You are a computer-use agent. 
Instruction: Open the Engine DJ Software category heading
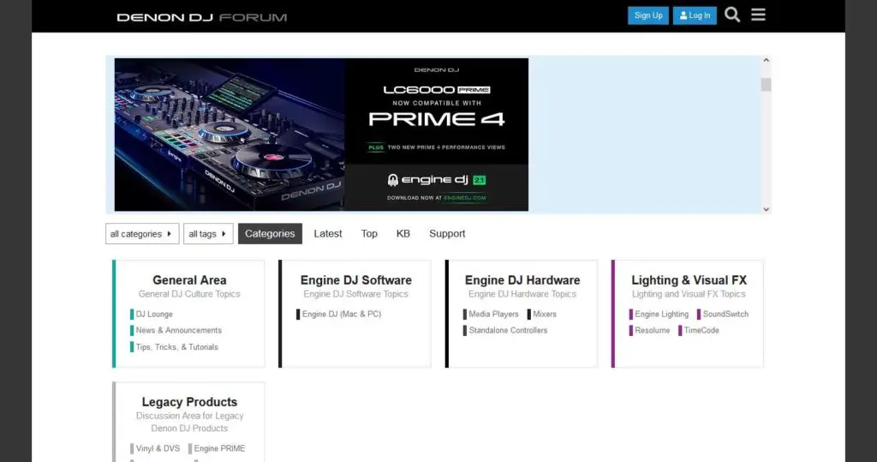(x=355, y=280)
